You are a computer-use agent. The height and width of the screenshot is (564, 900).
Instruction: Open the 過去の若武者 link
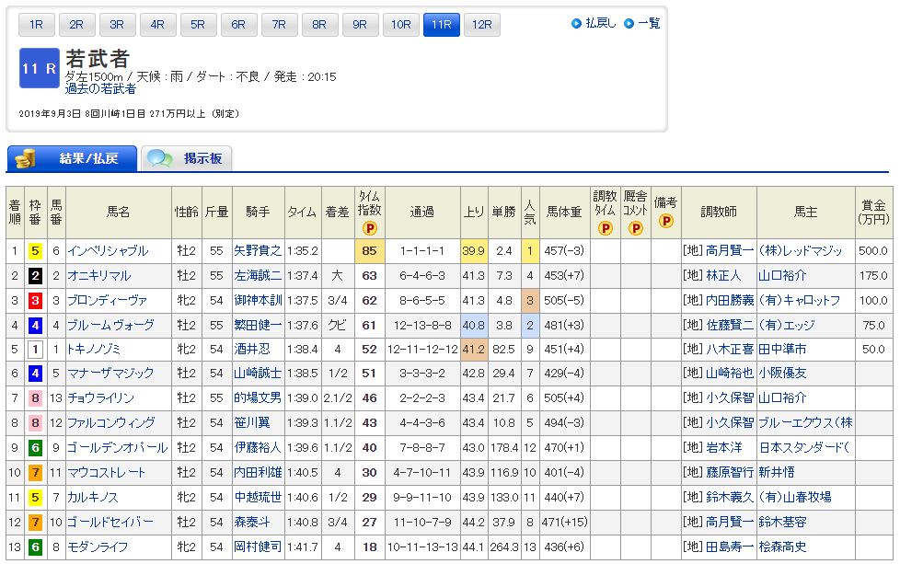pos(100,89)
